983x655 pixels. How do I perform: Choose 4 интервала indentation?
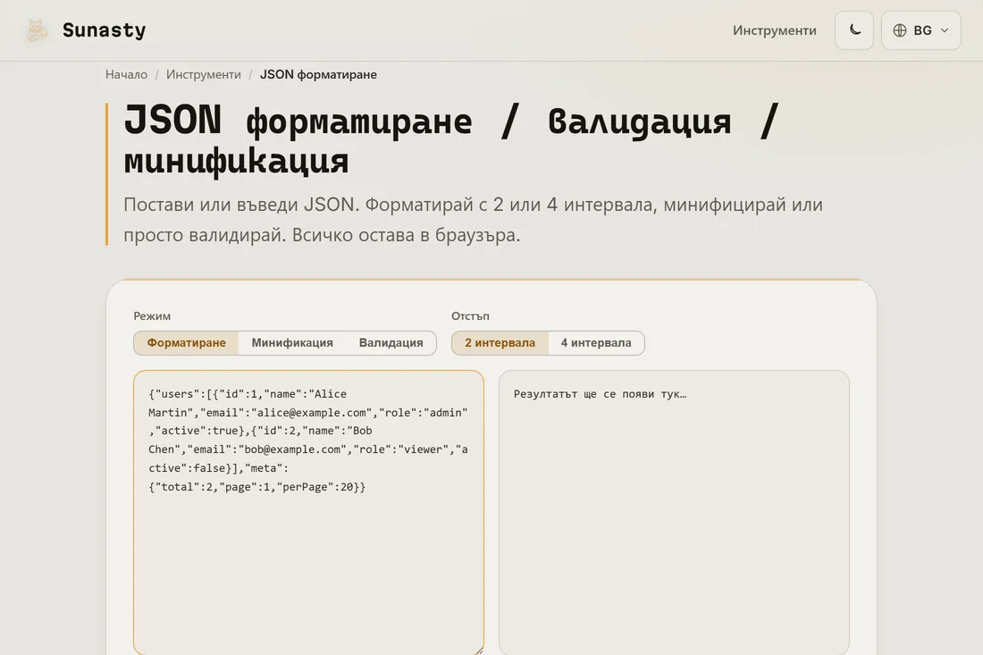(595, 343)
